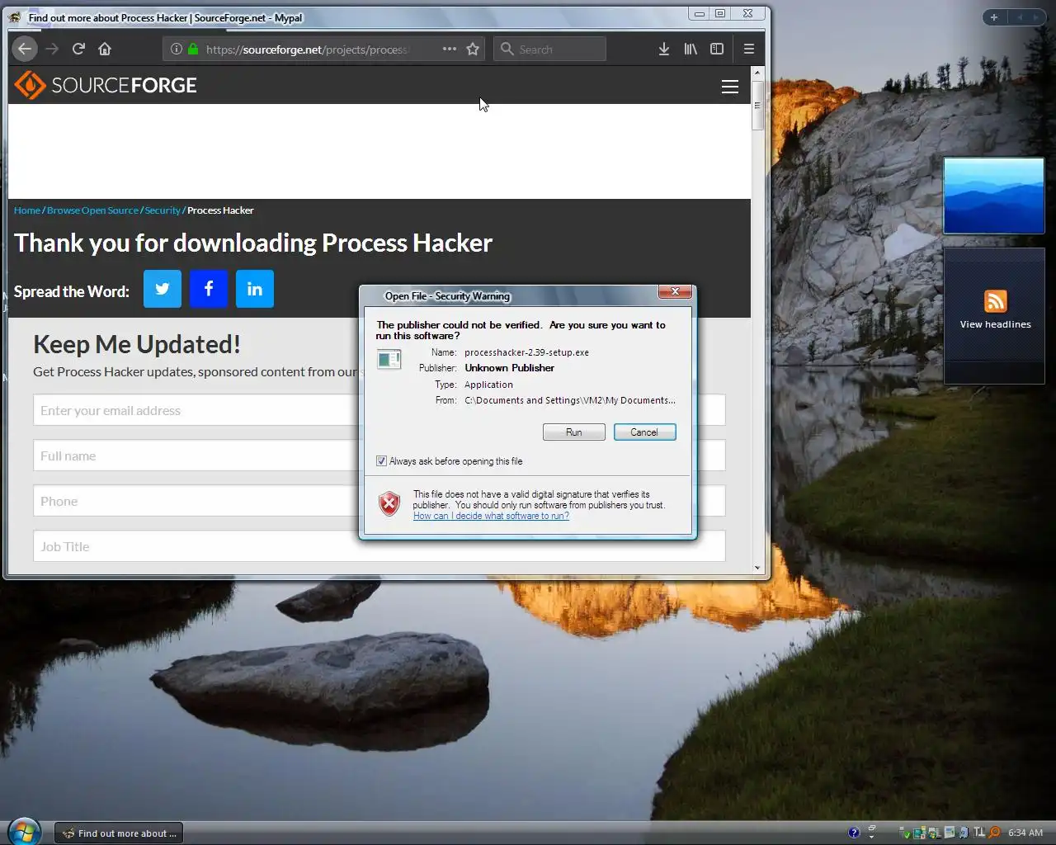Click the switch-windows icon in taskbar
1056x845 pixels.
[871, 828]
